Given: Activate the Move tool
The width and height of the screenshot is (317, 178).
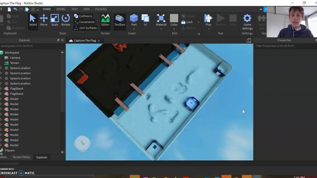Looking at the screenshot, I should click(44, 20).
